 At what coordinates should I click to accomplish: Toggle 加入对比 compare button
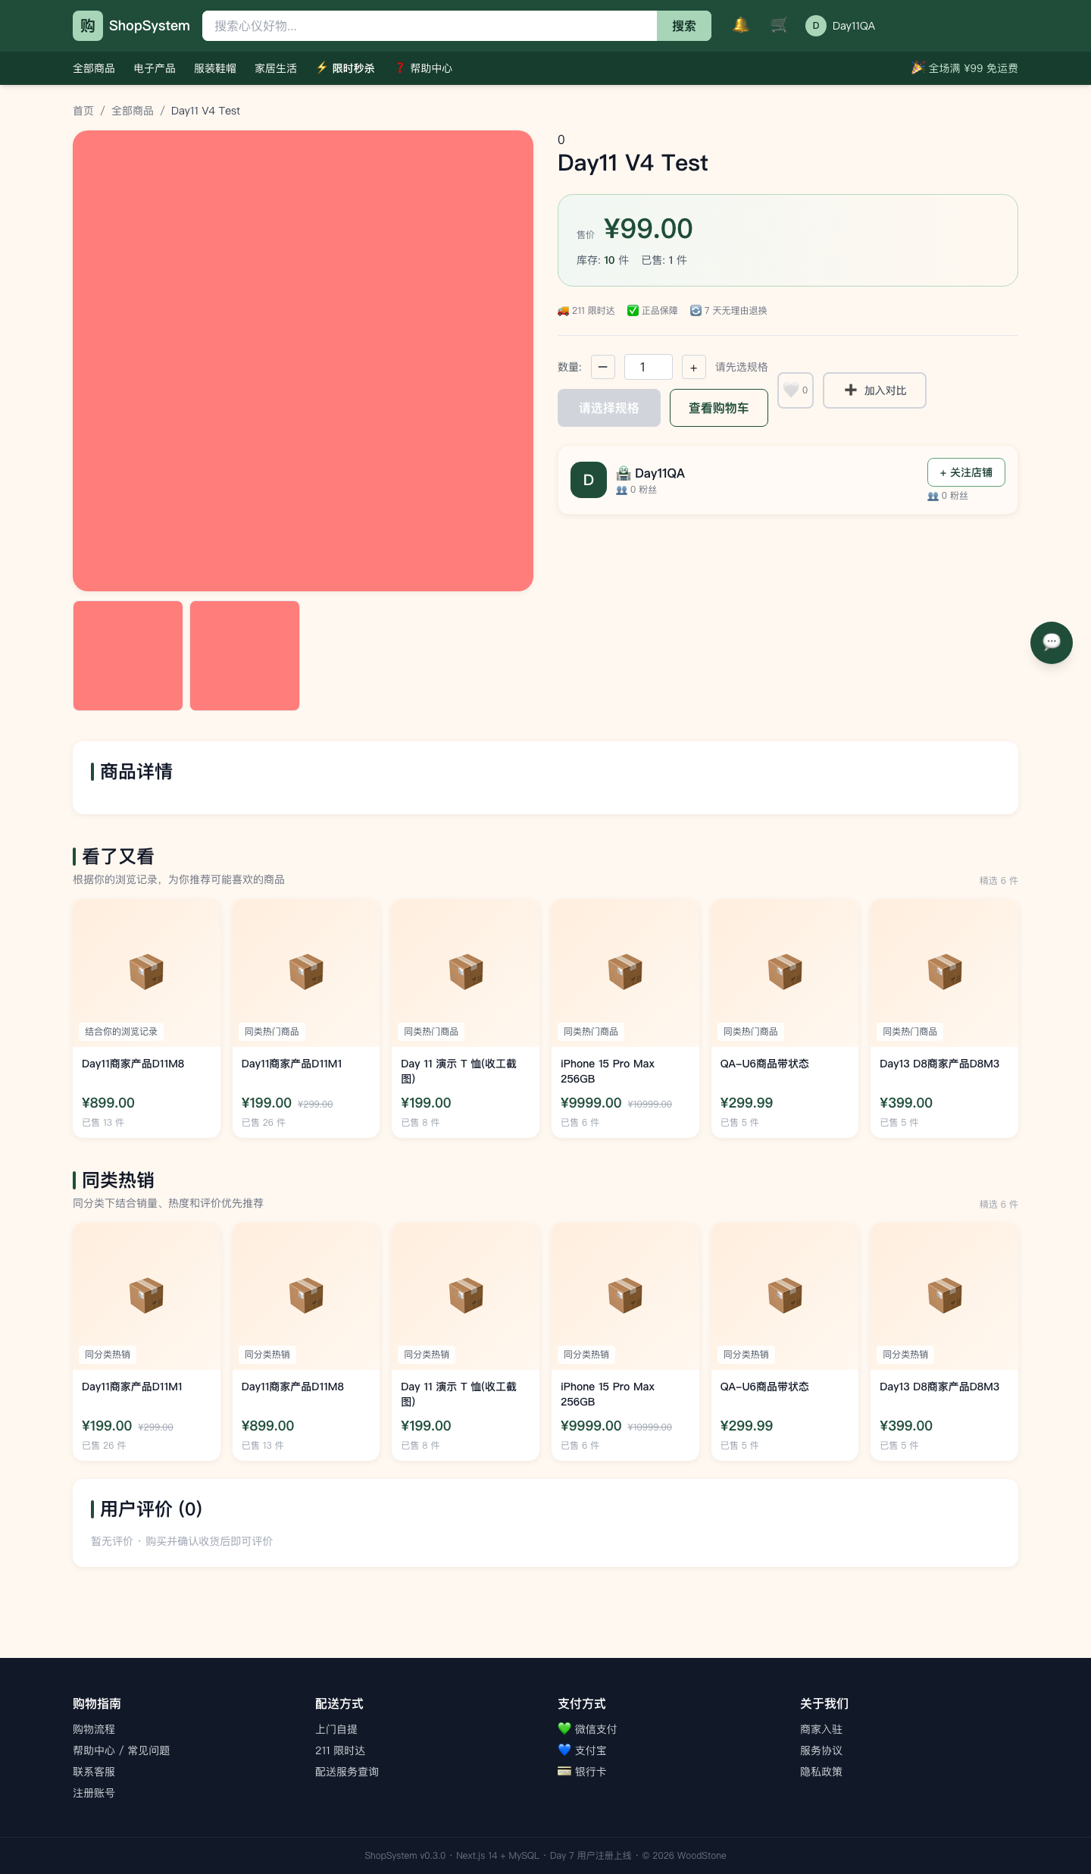pyautogui.click(x=874, y=390)
